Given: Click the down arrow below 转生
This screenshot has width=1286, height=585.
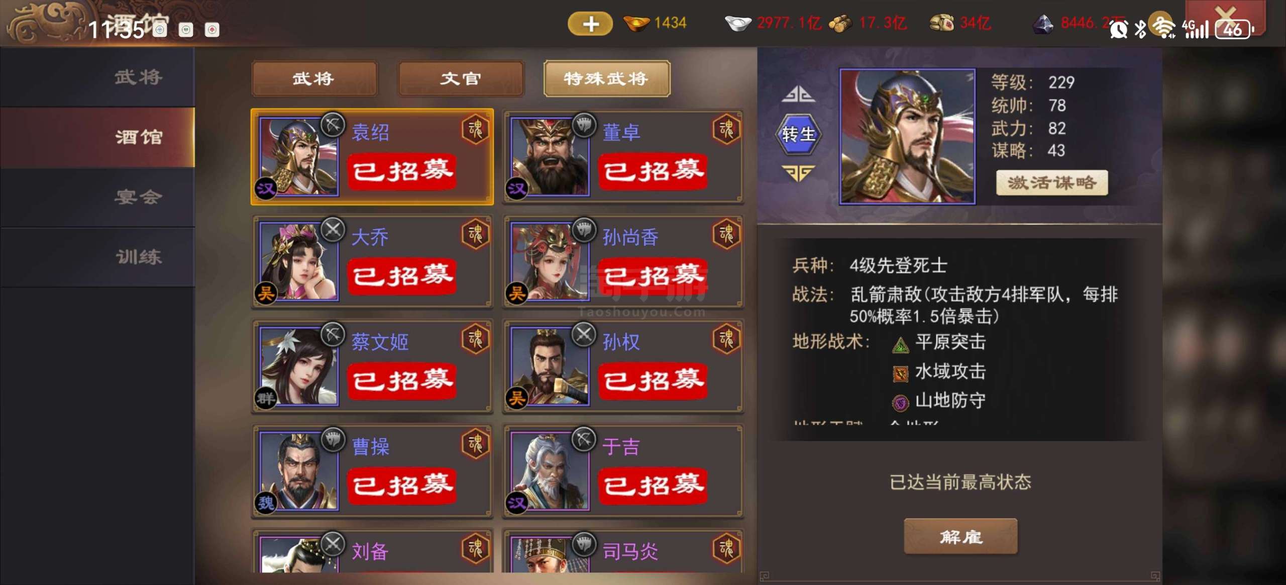Looking at the screenshot, I should [798, 173].
